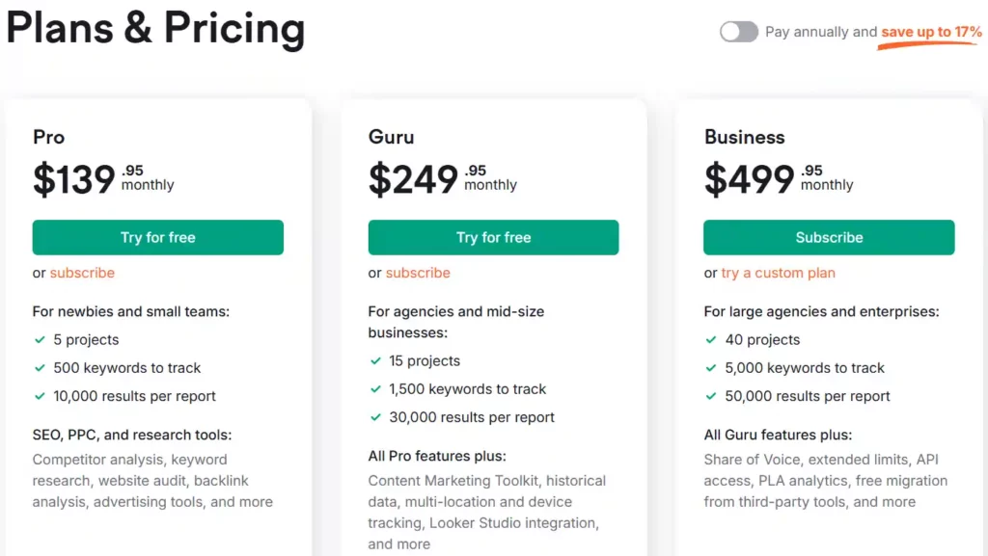
Task: Click the checkmark beside "15 projects"
Action: (376, 360)
